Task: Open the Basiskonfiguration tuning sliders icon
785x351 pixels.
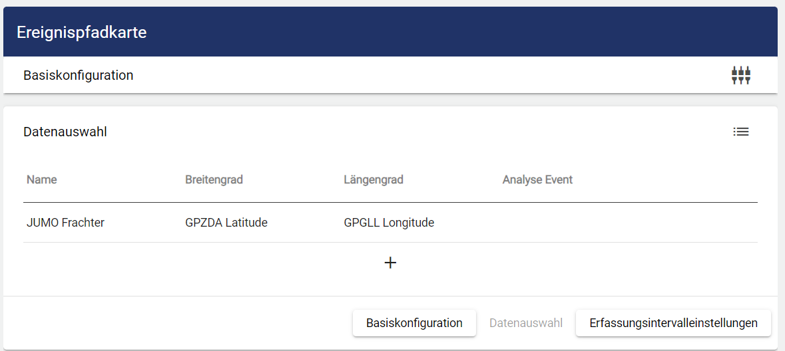Action: coord(740,75)
